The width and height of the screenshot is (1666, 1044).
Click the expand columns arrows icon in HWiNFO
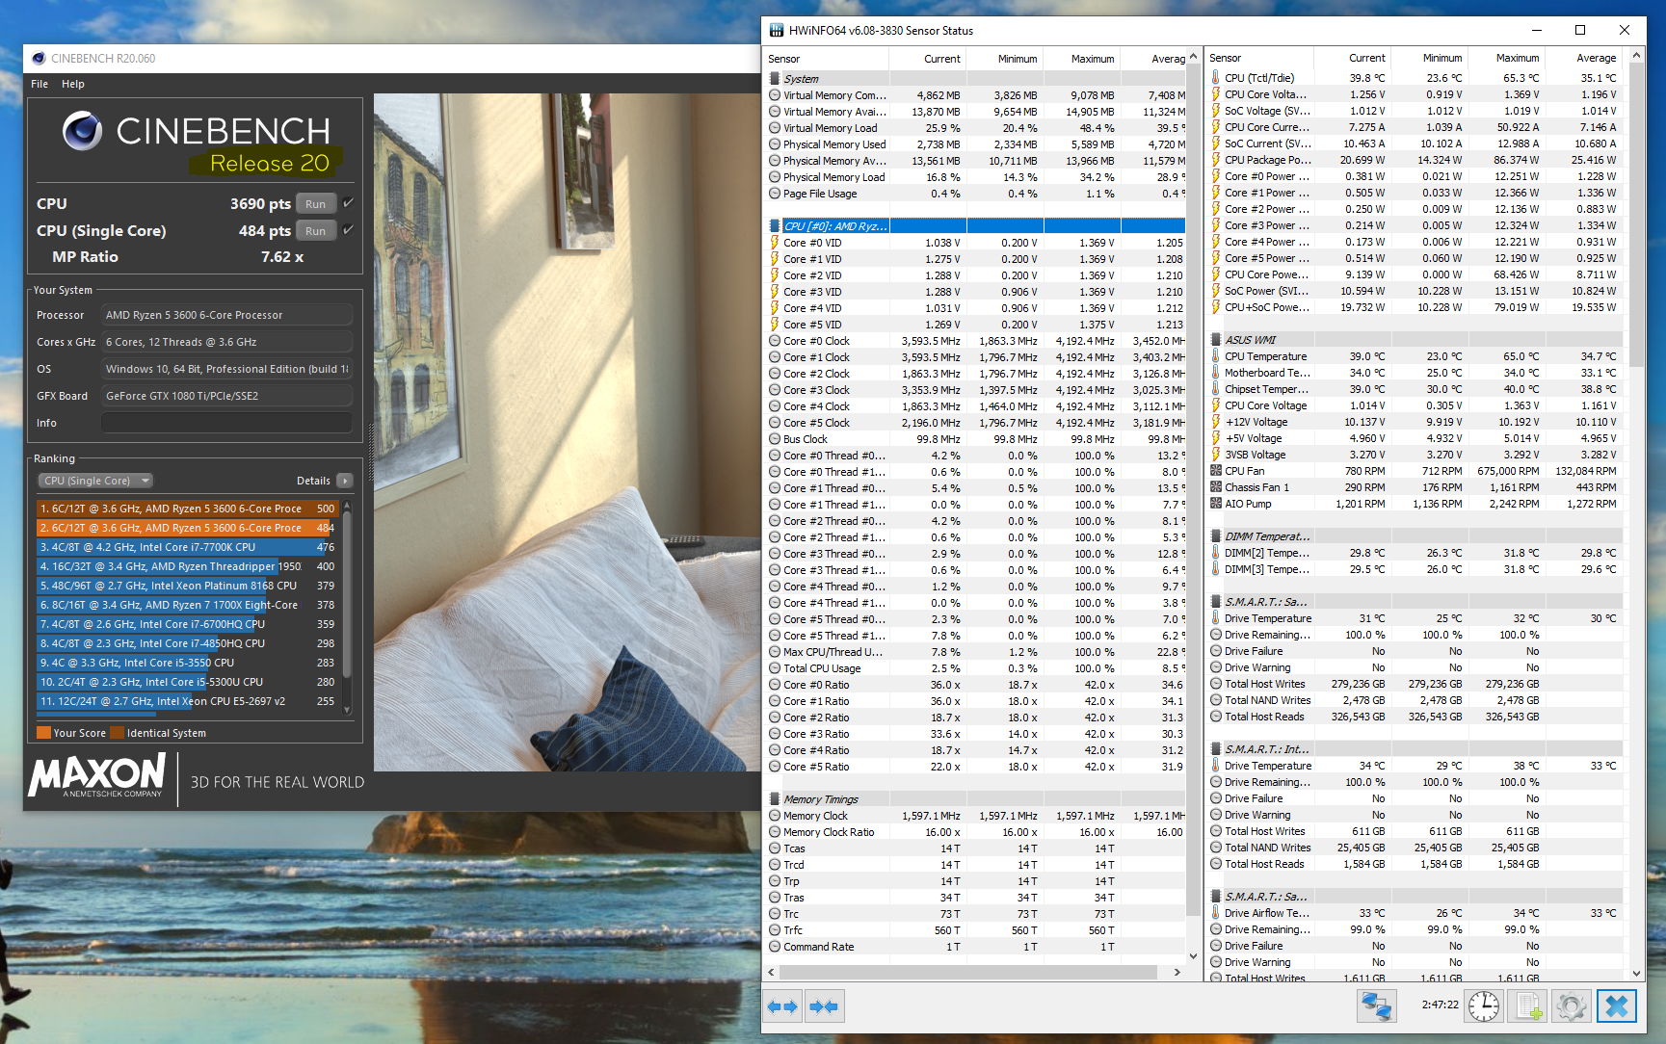pos(782,1006)
